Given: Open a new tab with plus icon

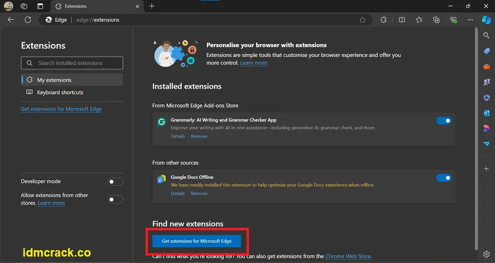Looking at the screenshot, I should tap(151, 6).
